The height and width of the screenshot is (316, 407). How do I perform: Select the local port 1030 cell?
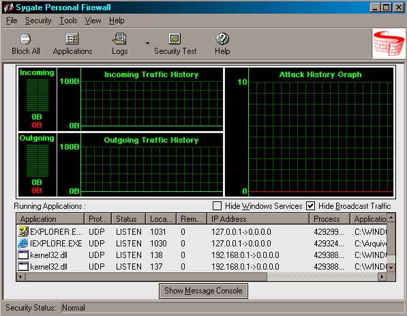coord(158,243)
